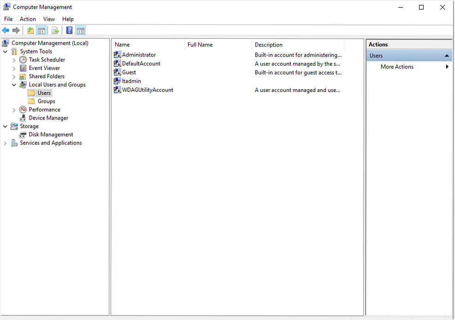Click the Forward navigation arrow
This screenshot has width=455, height=320.
pyautogui.click(x=16, y=30)
